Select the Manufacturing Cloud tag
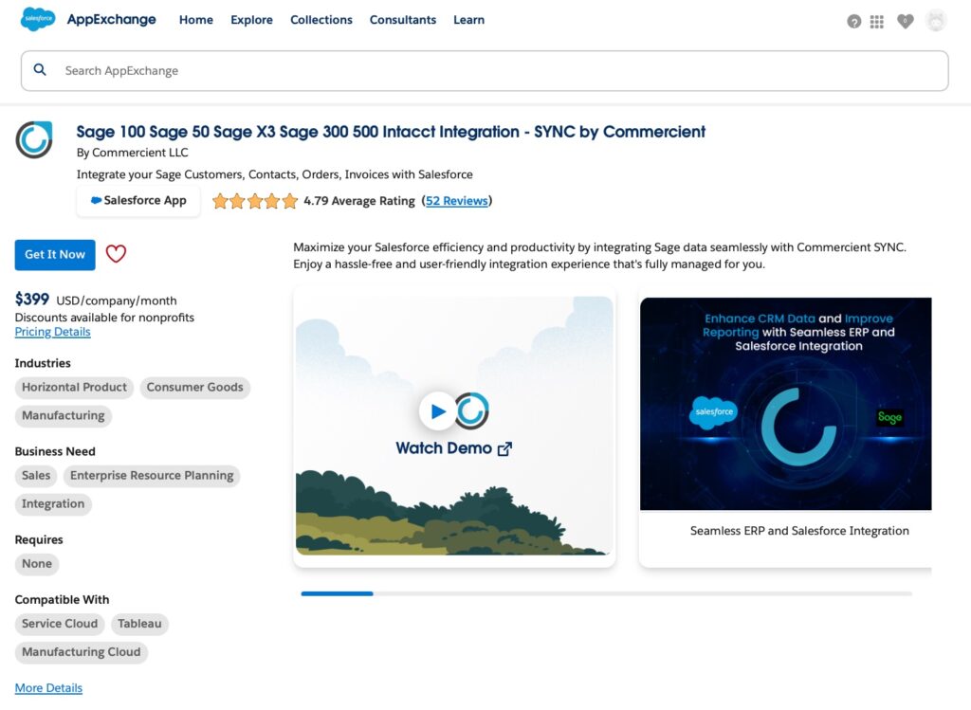The image size is (971, 710). [82, 652]
